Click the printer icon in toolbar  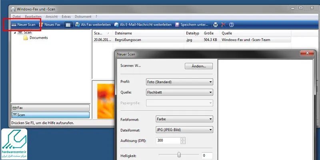click(216, 25)
